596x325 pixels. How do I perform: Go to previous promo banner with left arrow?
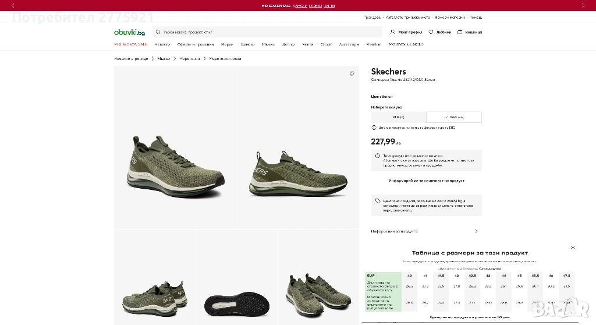[x=13, y=5]
